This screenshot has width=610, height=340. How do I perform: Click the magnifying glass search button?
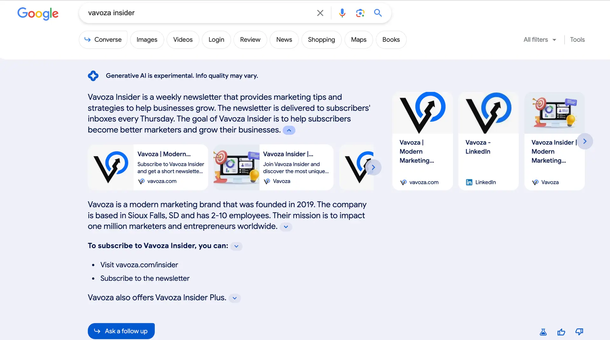[378, 13]
